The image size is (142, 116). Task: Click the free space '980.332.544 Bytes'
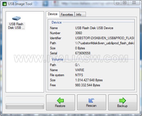click(x=88, y=85)
